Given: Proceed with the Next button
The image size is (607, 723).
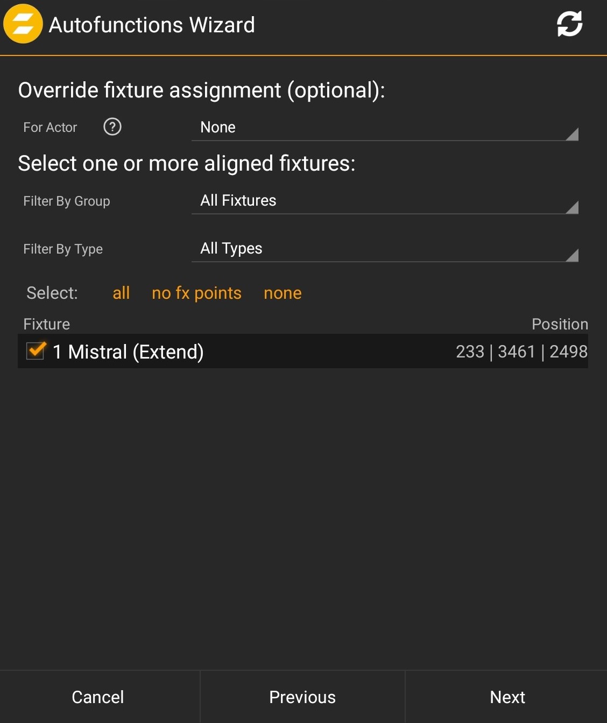Looking at the screenshot, I should point(507,697).
